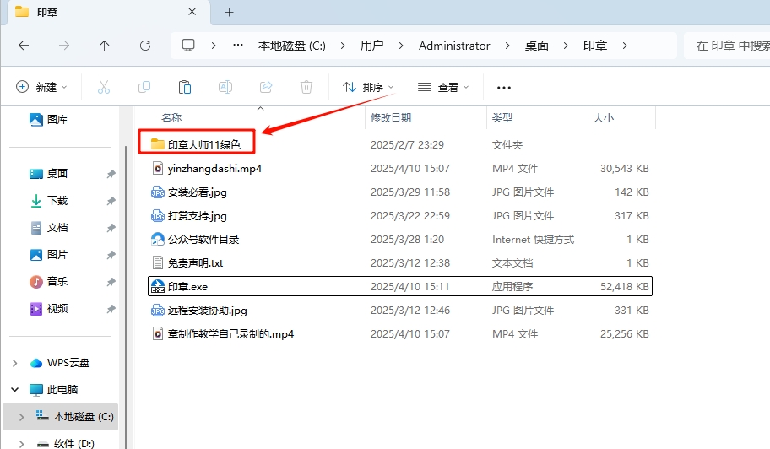Viewport: 770px width, 449px height.
Task: Go back with the left arrow
Action: pos(24,46)
